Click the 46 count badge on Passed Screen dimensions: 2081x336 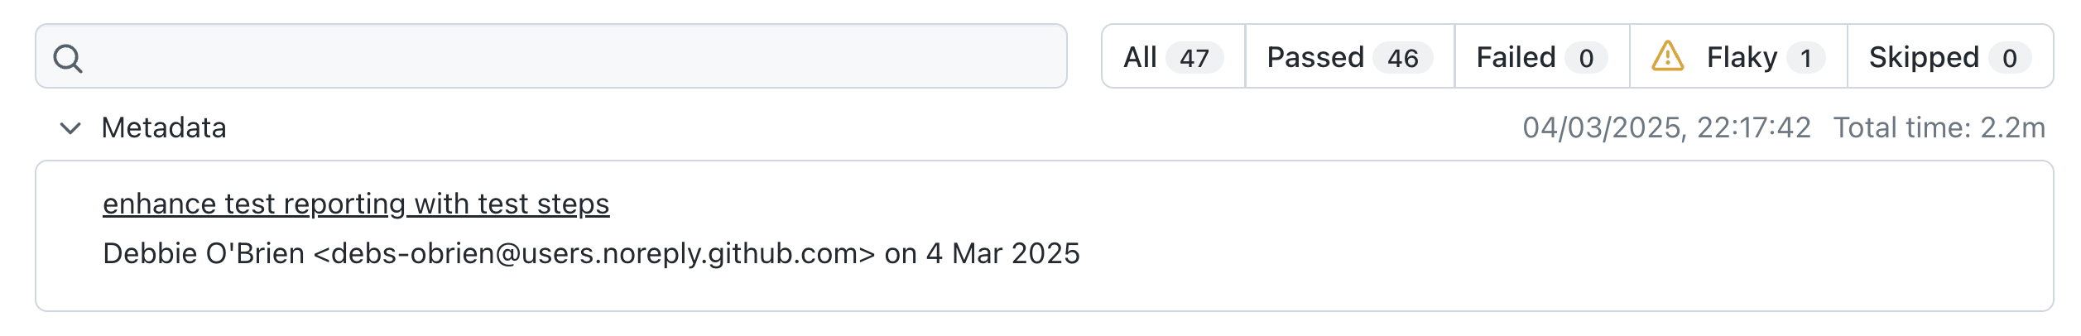click(1403, 58)
